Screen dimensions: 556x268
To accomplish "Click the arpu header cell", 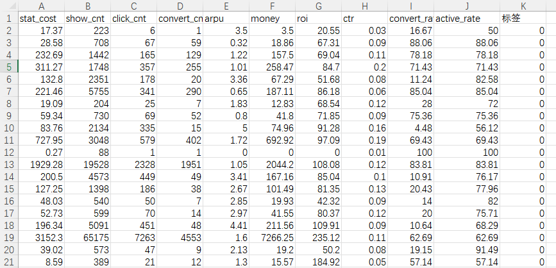I will tap(226, 19).
